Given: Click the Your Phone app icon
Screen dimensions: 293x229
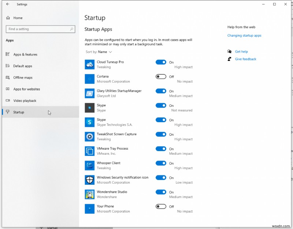Looking at the screenshot, I should tap(89, 209).
